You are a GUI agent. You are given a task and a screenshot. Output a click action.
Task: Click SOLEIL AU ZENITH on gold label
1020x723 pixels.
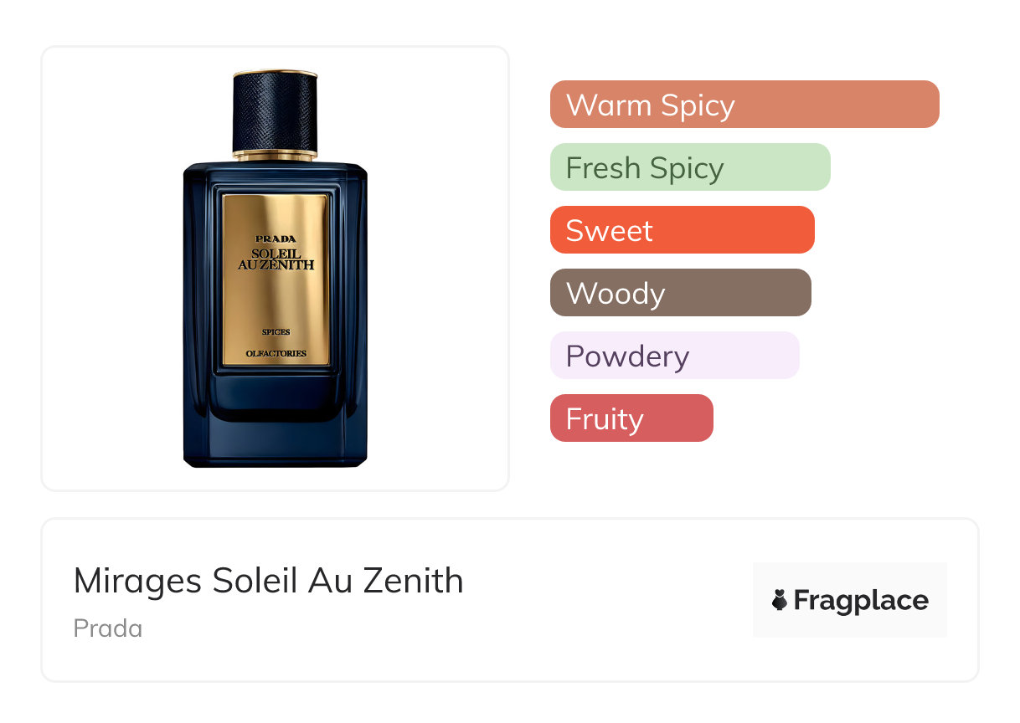click(x=276, y=259)
